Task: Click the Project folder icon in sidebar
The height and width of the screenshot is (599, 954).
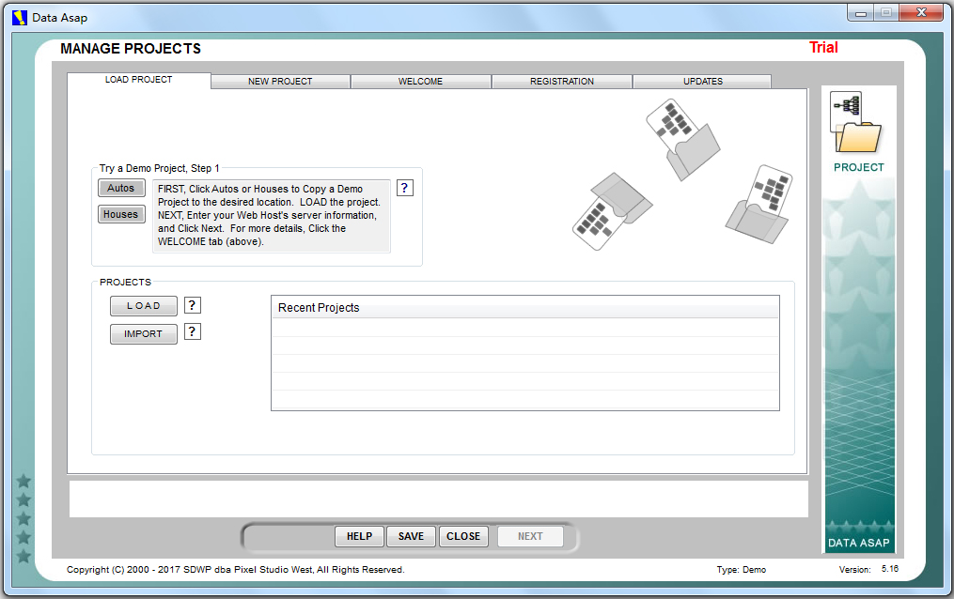Action: [x=858, y=123]
